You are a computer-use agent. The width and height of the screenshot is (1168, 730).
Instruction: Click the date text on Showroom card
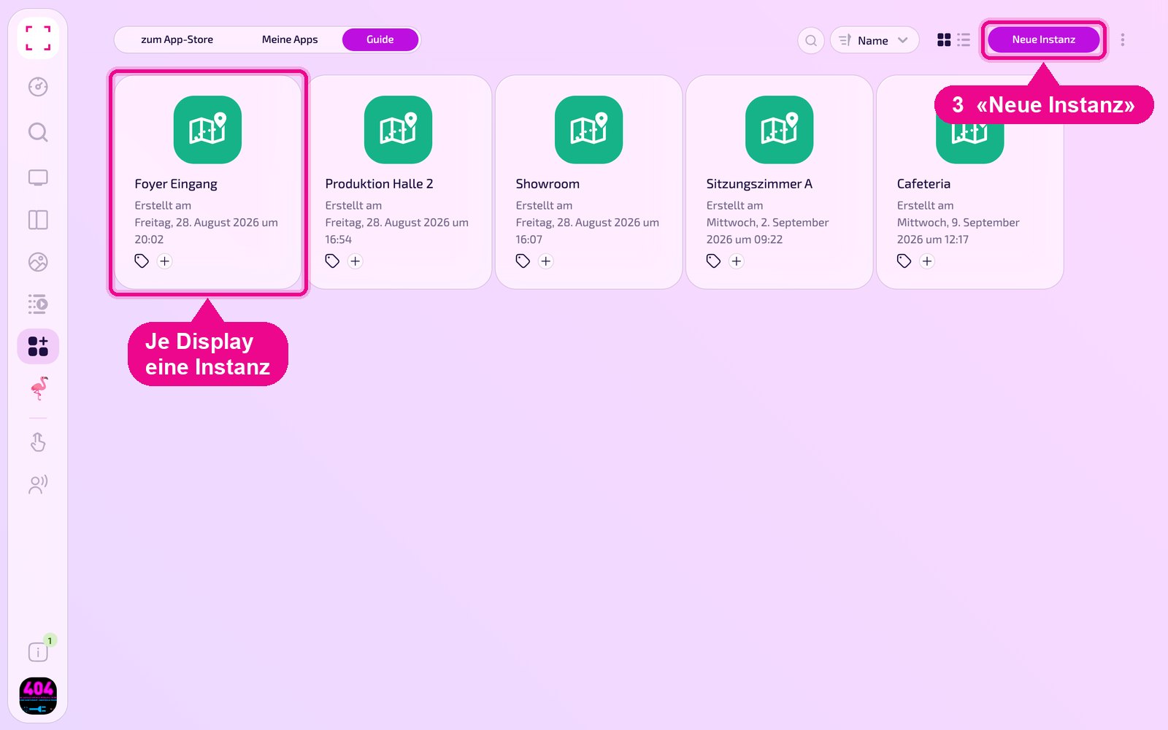(588, 231)
